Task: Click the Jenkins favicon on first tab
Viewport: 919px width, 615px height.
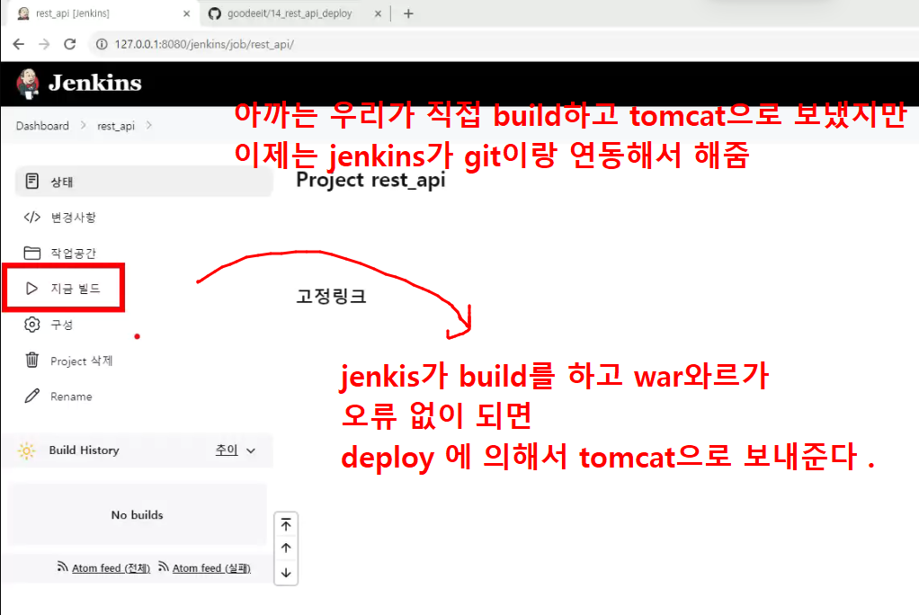Action: click(x=23, y=13)
